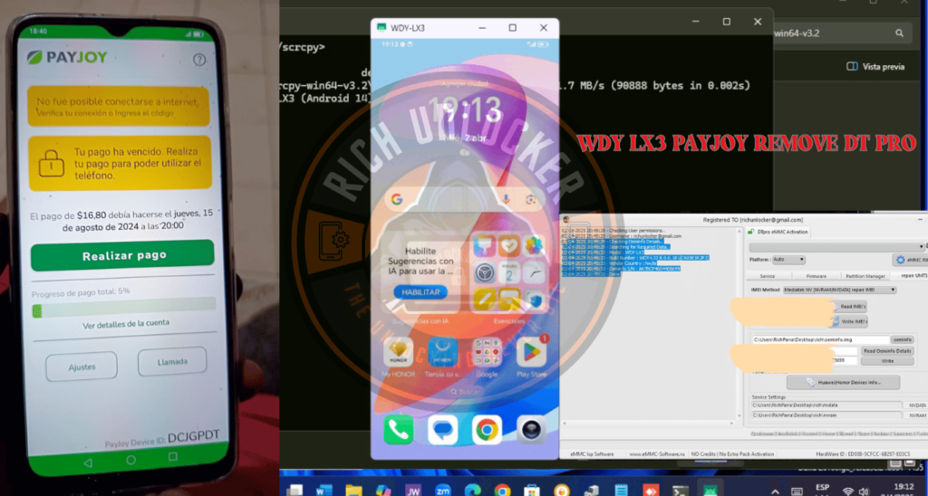
Task: Open the Notes pencil app in the Esenciales folder
Action: [x=485, y=300]
